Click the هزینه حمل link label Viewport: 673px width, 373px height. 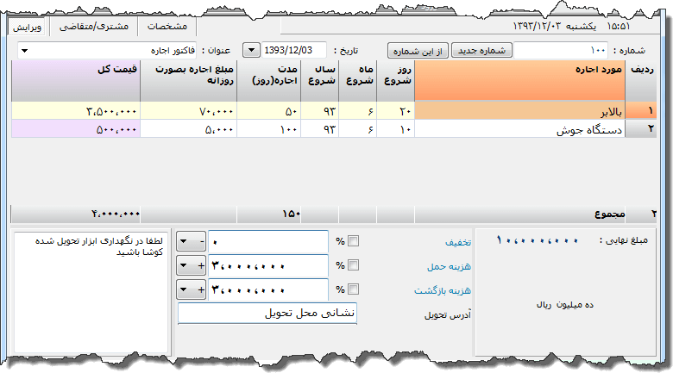click(x=449, y=267)
